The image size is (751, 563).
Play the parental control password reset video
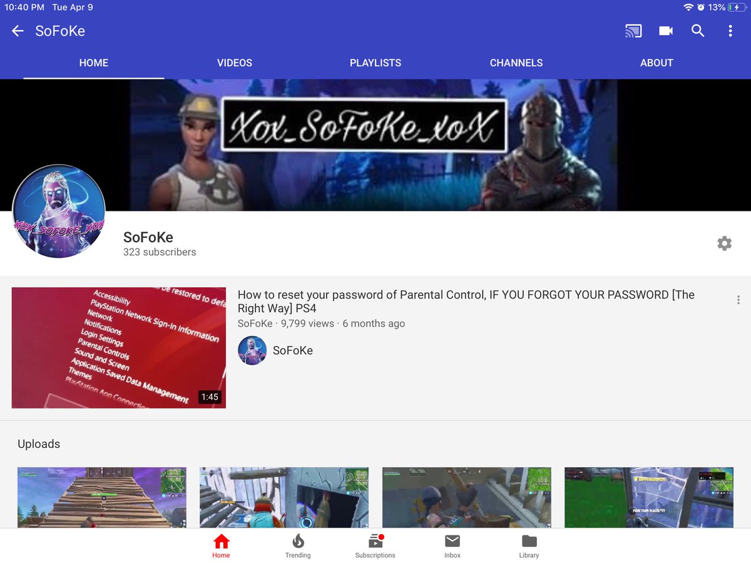click(118, 347)
